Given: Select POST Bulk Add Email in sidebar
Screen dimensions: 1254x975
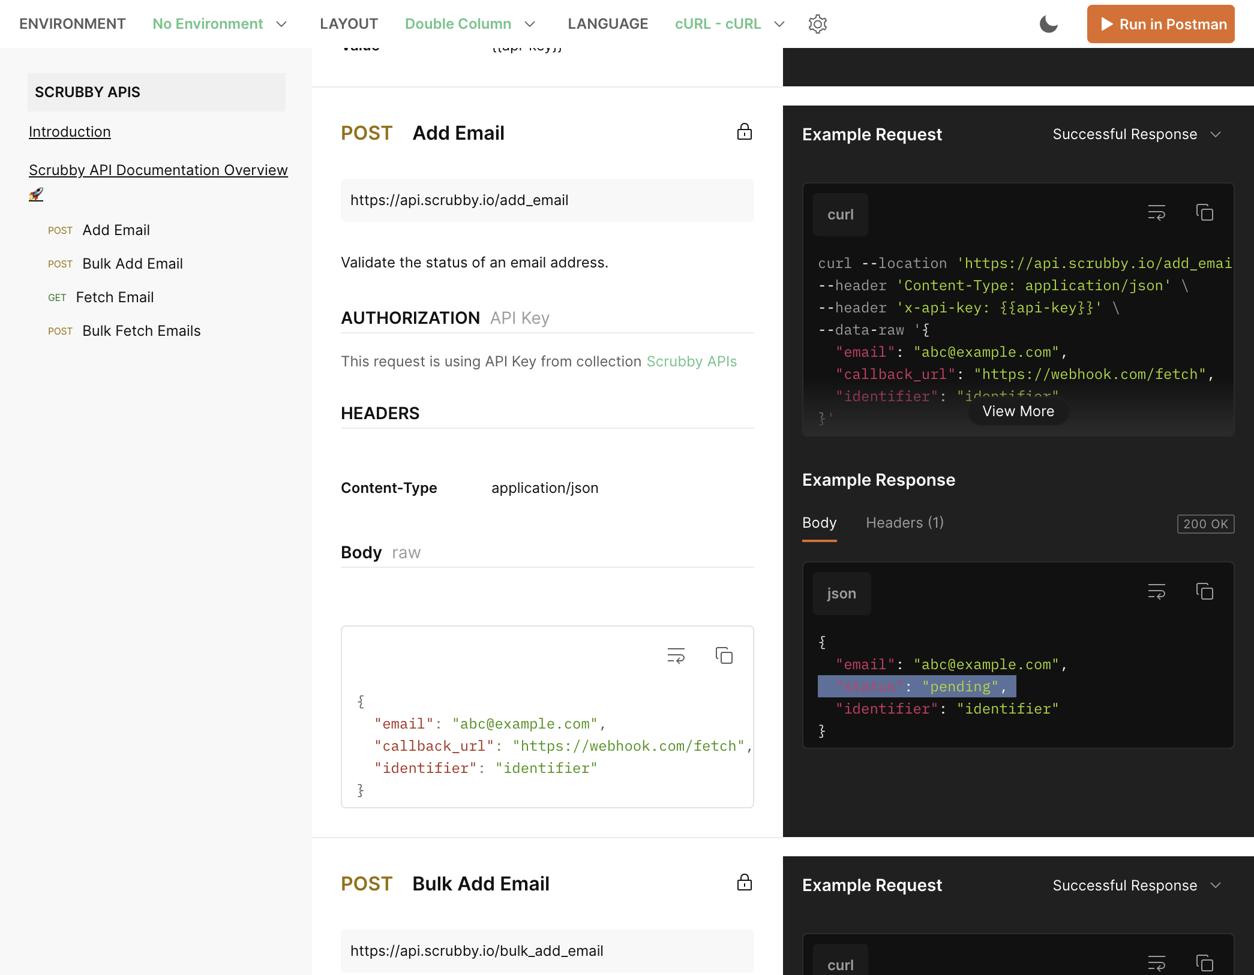Looking at the screenshot, I should pyautogui.click(x=115, y=264).
